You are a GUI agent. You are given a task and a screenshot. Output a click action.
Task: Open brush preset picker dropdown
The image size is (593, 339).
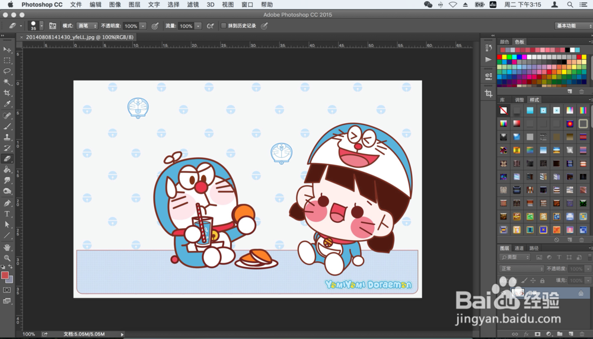pyautogui.click(x=42, y=25)
